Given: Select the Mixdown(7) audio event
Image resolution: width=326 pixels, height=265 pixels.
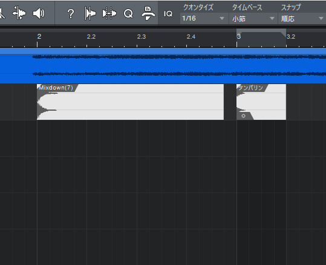Looking at the screenshot, I should point(131,102).
